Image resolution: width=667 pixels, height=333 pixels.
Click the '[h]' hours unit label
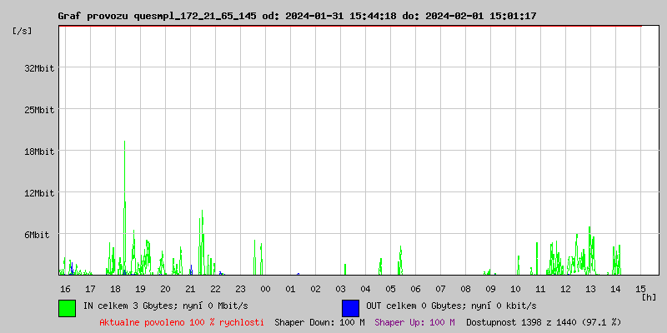[x=648, y=296]
